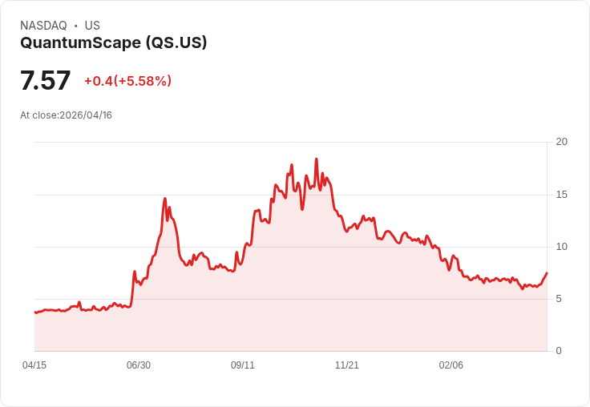Click the 0 price axis label
Viewport: 590px width, 407px height.
(559, 351)
